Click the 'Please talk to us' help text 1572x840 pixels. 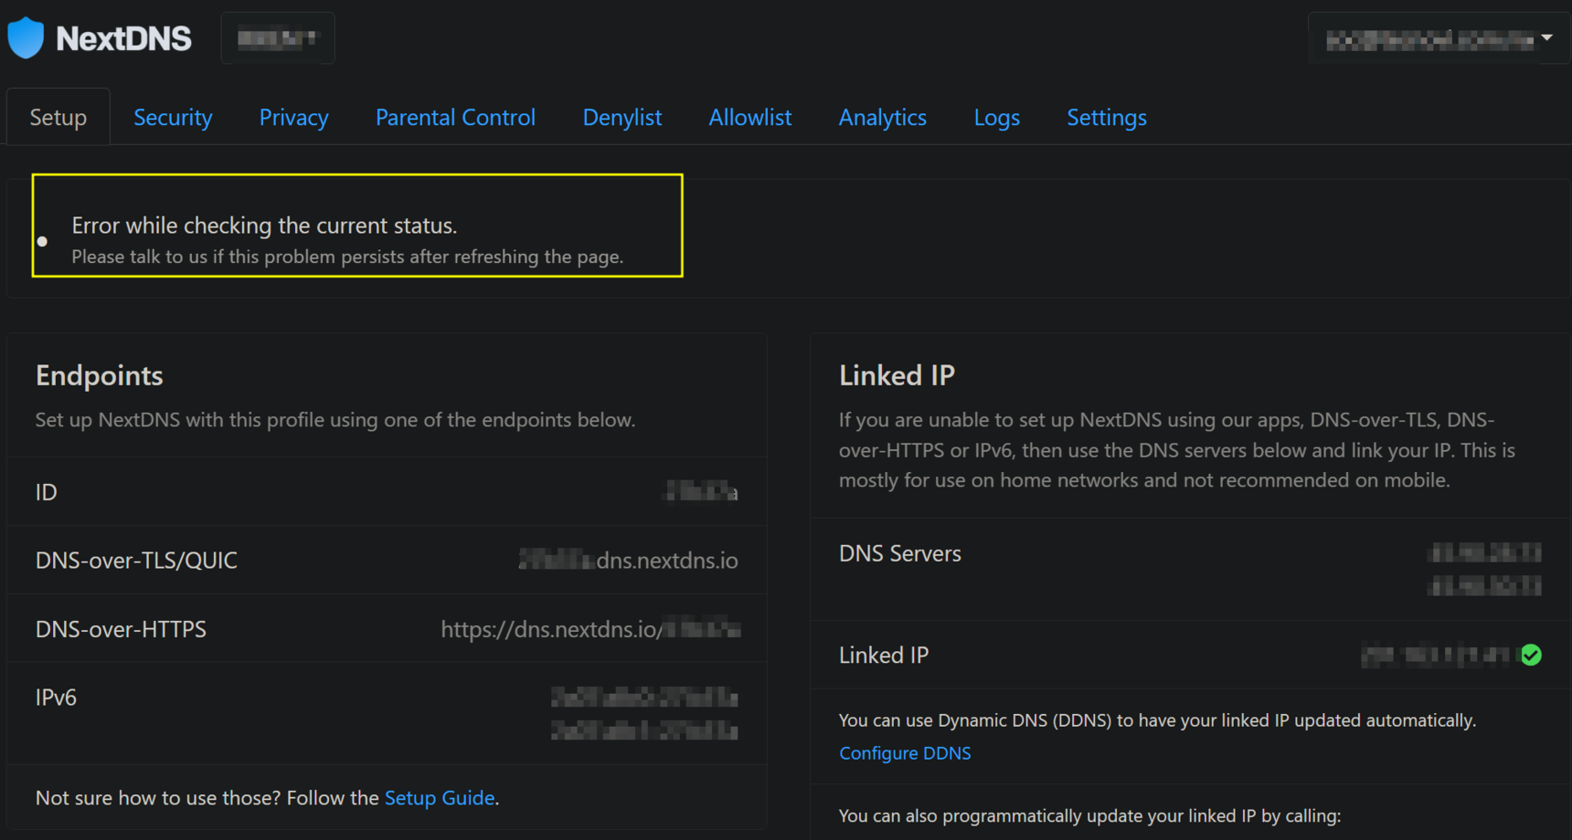pyautogui.click(x=347, y=257)
